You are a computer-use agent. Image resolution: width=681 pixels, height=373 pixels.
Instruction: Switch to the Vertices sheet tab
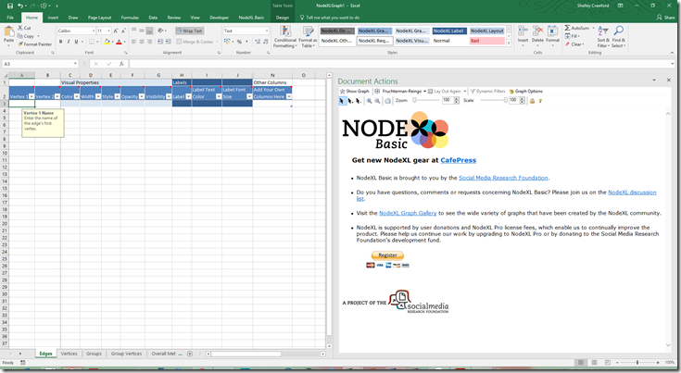[x=69, y=354]
